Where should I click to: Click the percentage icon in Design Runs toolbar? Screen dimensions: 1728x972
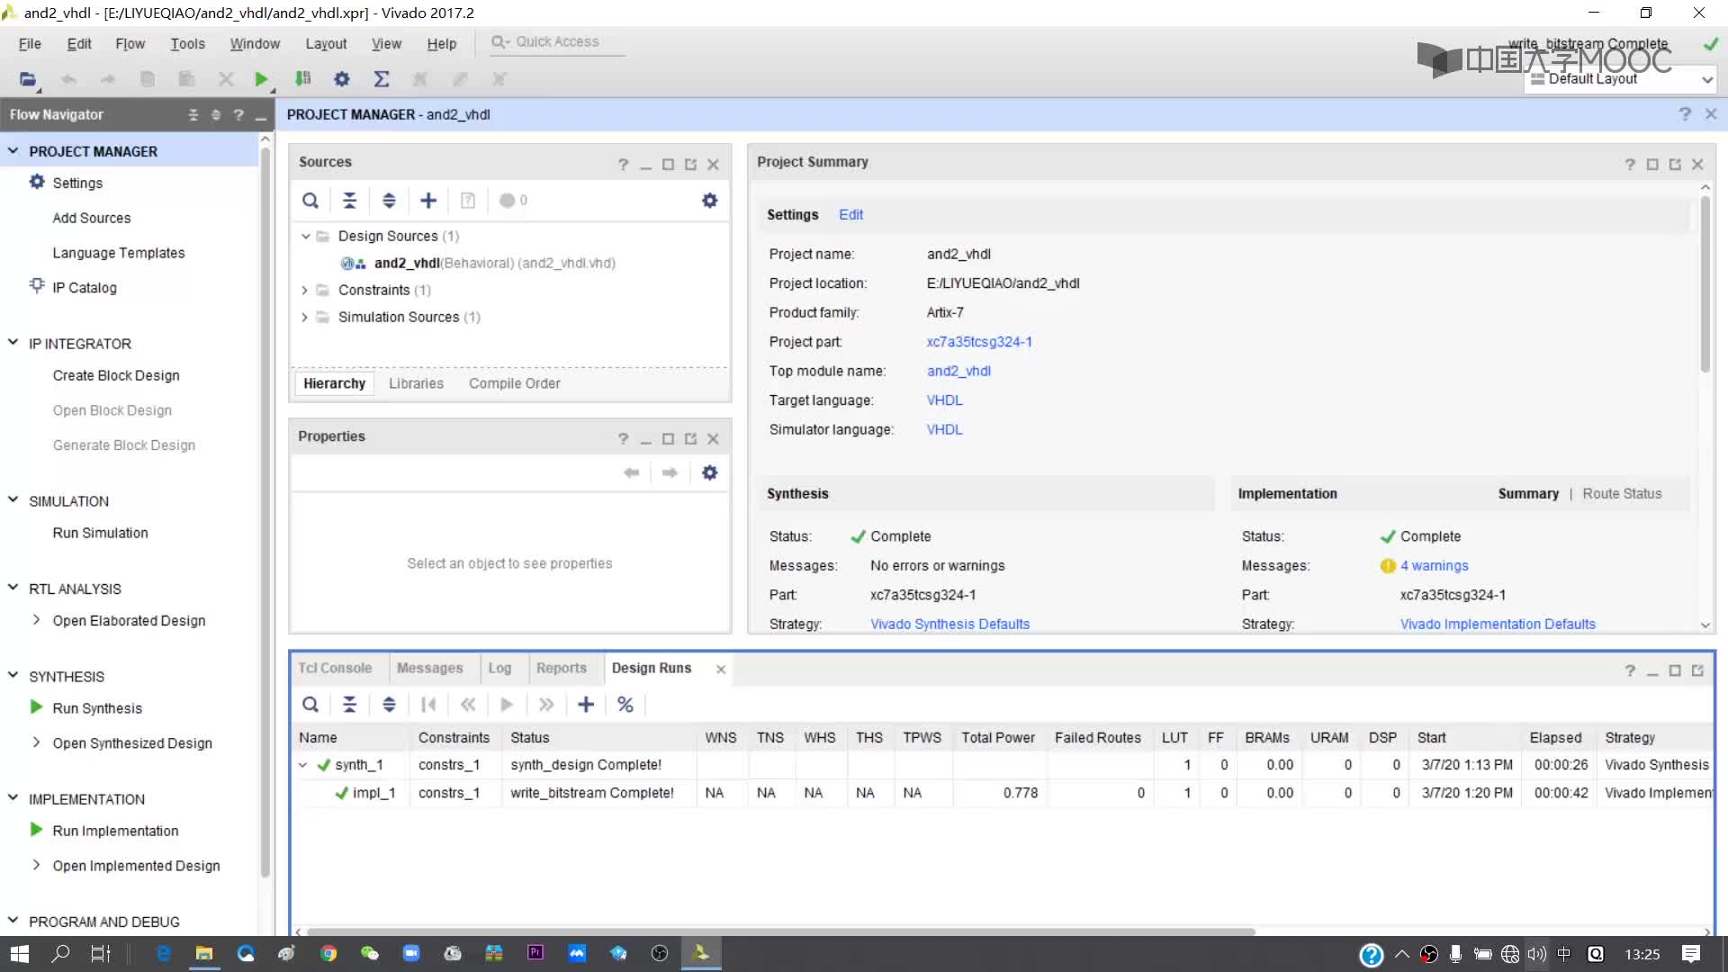pos(625,705)
